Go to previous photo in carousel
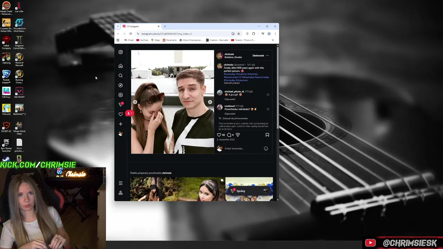 pos(135,102)
